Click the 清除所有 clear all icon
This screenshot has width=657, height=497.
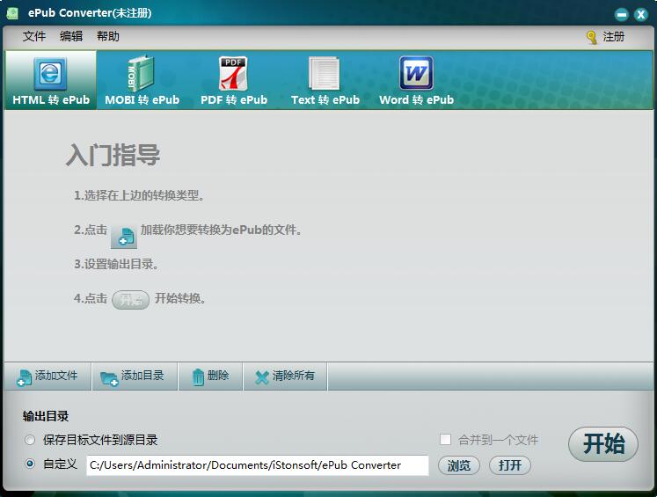coord(262,377)
